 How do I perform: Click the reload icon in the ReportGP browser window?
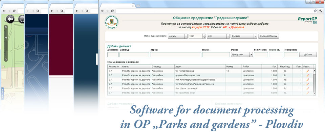click(112, 11)
